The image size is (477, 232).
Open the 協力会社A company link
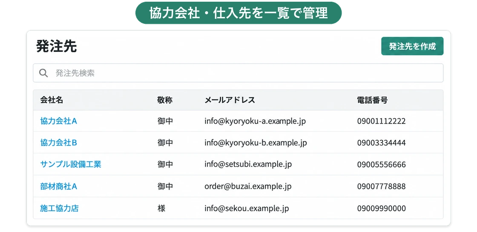tap(58, 121)
